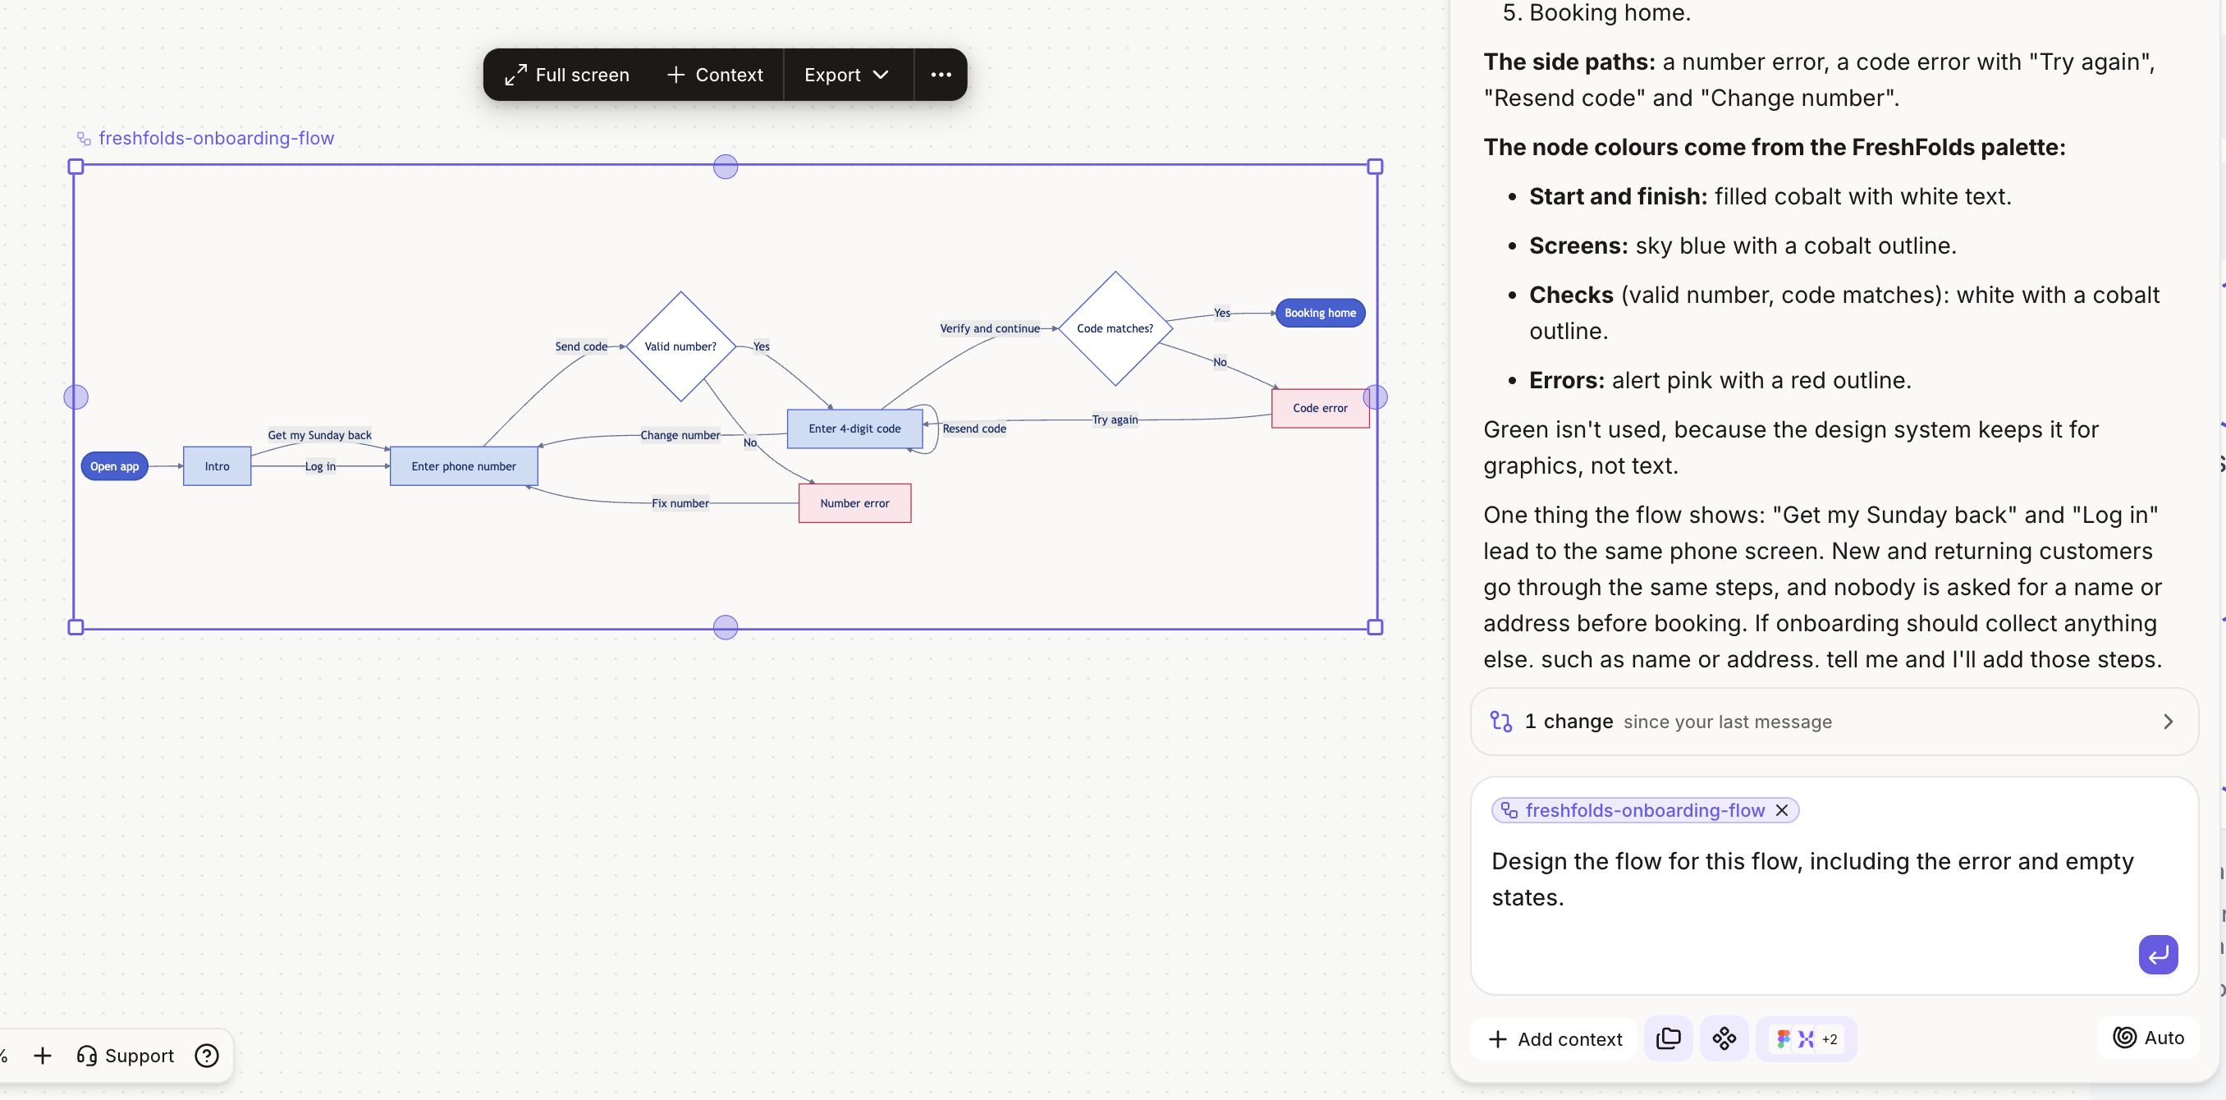Screen dimensions: 2226x1100
Task: Click the bottom-left corner handle of the frame
Action: [76, 627]
